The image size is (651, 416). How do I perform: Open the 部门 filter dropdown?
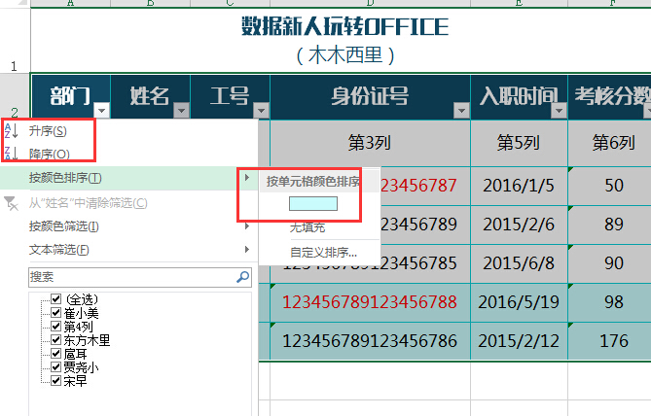click(x=102, y=111)
